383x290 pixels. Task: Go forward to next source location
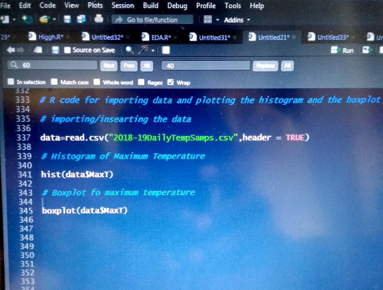point(21,50)
